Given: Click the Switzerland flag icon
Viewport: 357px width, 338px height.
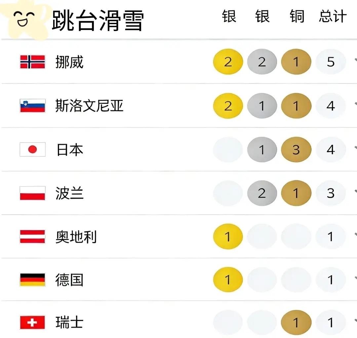Looking at the screenshot, I should point(32,322).
